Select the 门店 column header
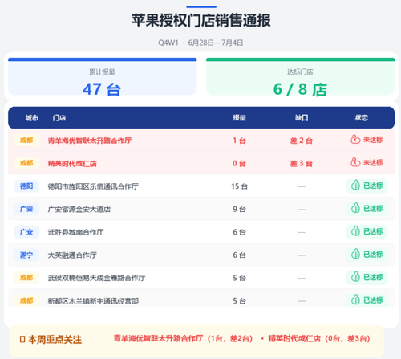 [x=59, y=118]
